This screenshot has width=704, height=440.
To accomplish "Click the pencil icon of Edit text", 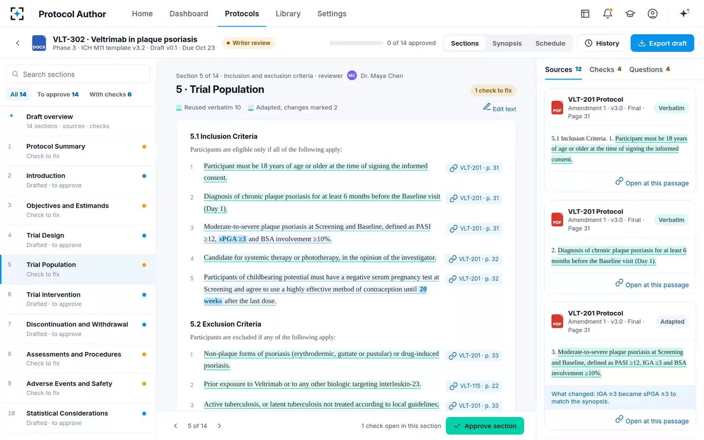I will tap(487, 107).
